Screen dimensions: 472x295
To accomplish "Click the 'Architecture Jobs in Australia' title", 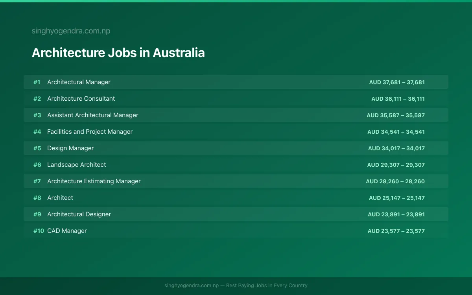I will pyautogui.click(x=118, y=53).
